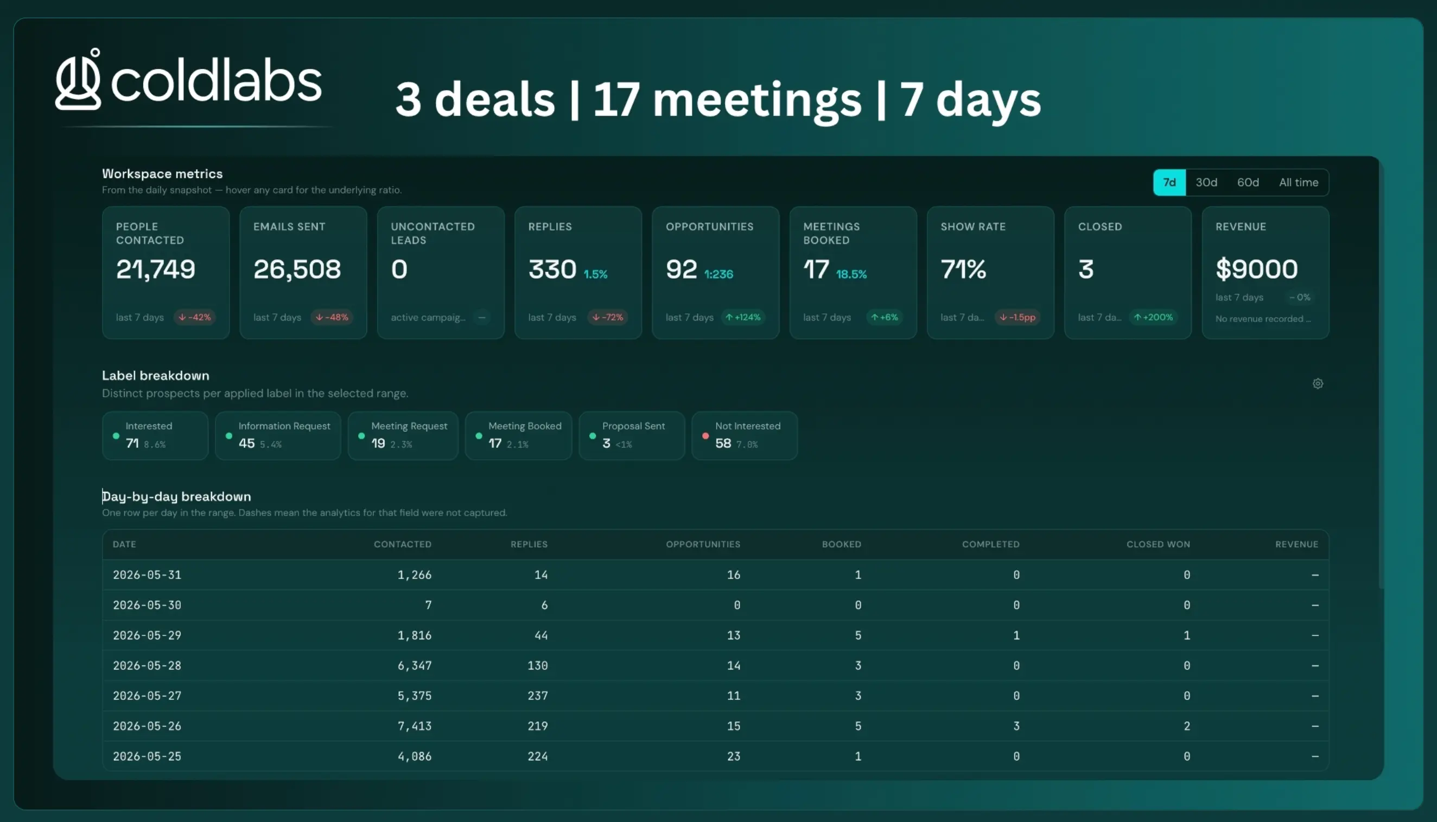Screen dimensions: 1437x822
Task: Select the 2026-05-25 row date
Action: (147, 756)
